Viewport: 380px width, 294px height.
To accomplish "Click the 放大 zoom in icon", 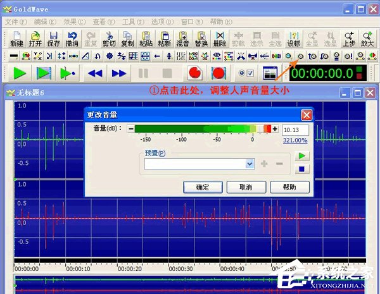I will (x=367, y=39).
